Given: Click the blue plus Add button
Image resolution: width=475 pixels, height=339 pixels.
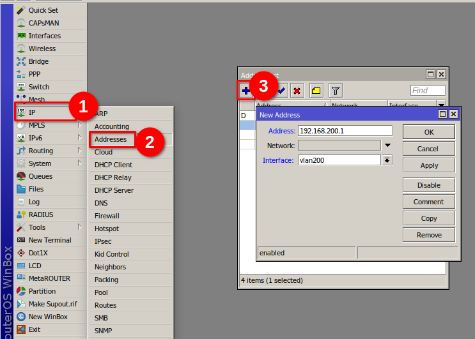Looking at the screenshot, I should click(x=245, y=91).
